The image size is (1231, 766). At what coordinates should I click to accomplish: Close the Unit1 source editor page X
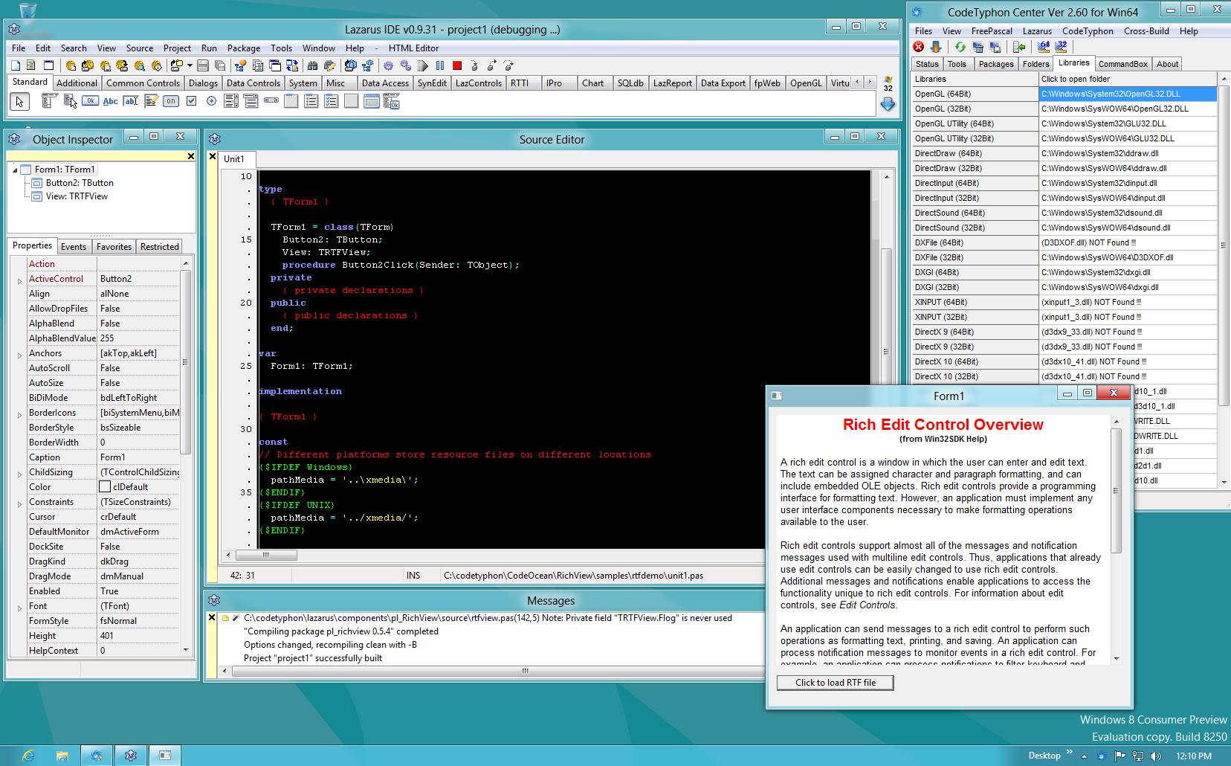click(x=213, y=156)
